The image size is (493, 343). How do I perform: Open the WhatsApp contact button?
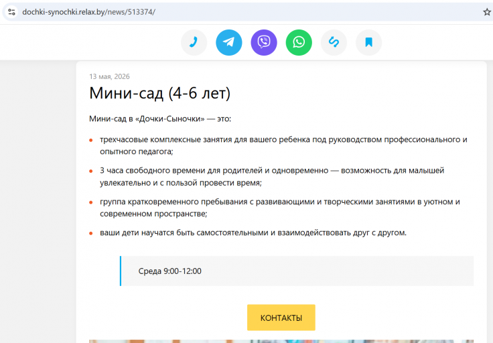click(299, 42)
